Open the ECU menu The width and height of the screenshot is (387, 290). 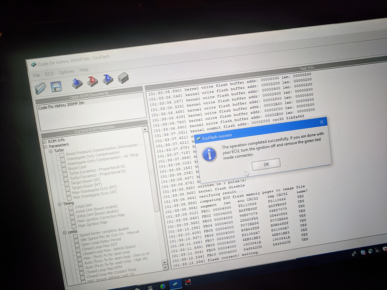pyautogui.click(x=49, y=74)
